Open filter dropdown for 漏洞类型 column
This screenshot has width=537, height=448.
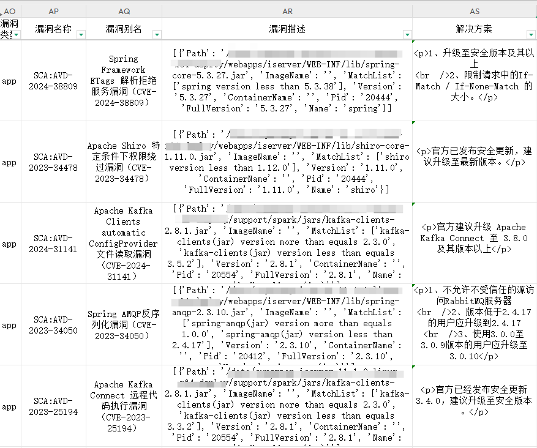click(x=16, y=34)
